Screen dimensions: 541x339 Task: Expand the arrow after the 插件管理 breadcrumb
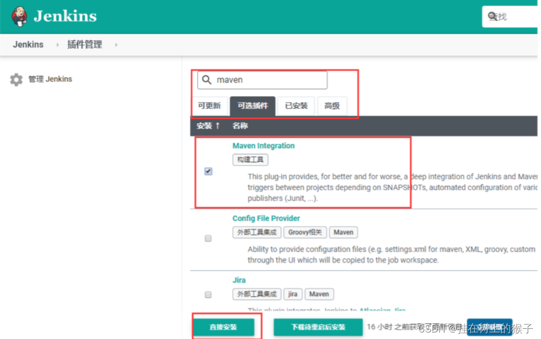point(116,45)
